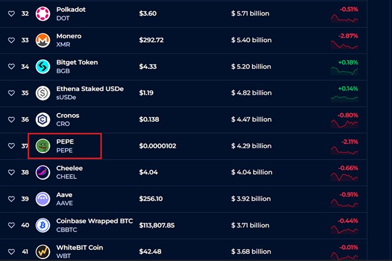Viewport: 392px width, 261px height.
Task: Click the Coinbase Wrapped BTC logo
Action: point(43,225)
